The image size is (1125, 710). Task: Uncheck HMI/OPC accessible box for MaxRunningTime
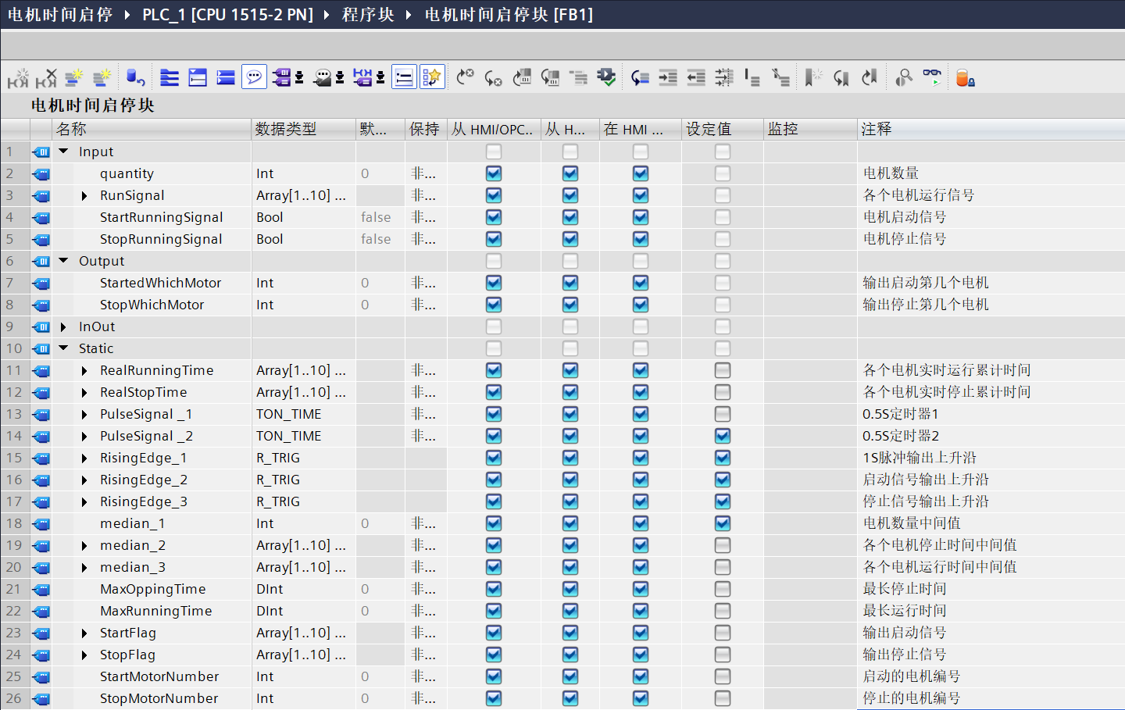point(494,611)
